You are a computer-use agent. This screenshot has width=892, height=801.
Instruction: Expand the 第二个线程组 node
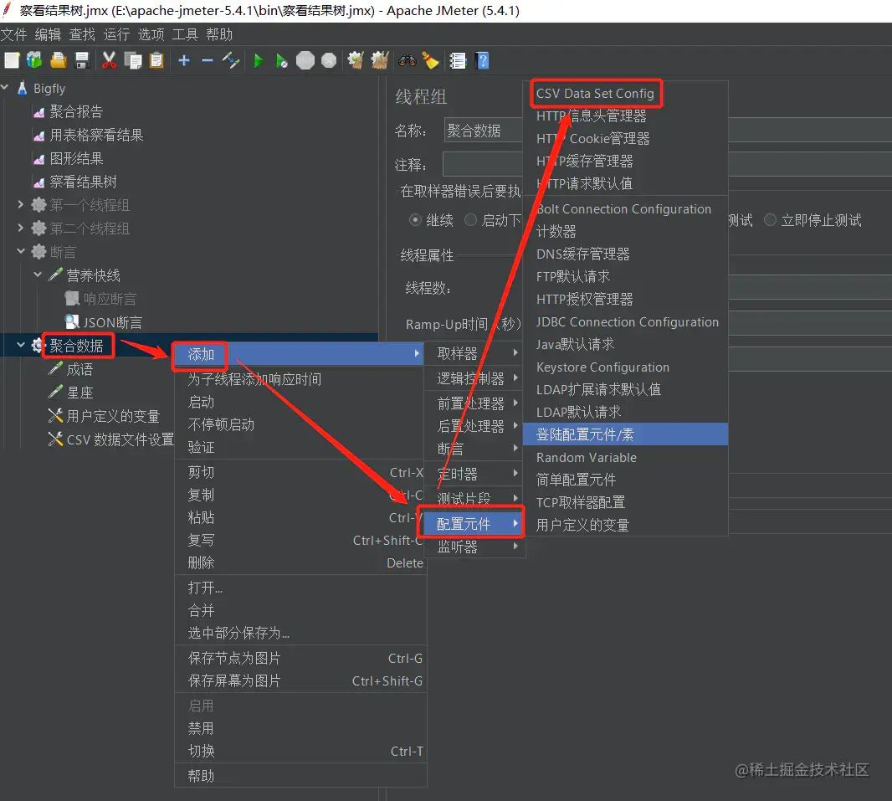[x=20, y=228]
